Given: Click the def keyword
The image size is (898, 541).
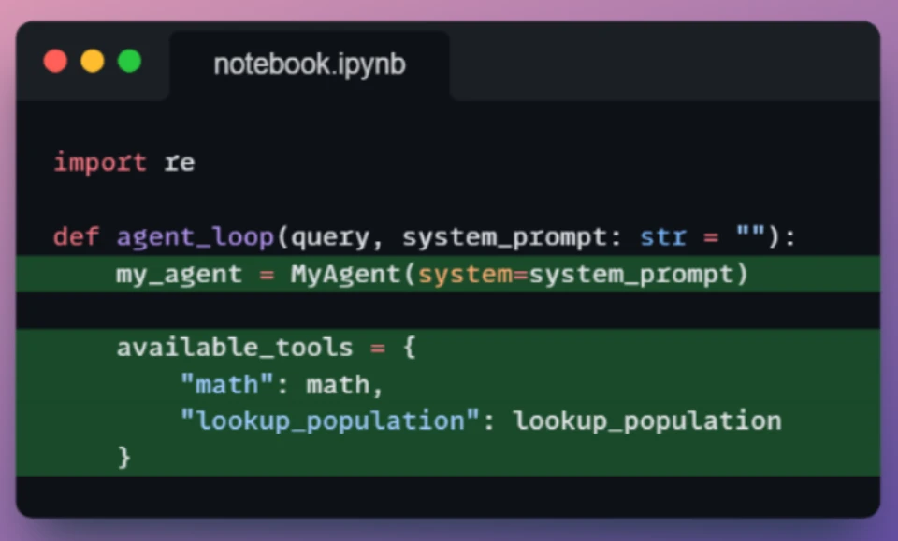Looking at the screenshot, I should coord(77,236).
